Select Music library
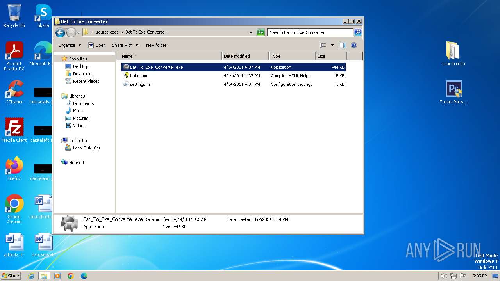Image resolution: width=500 pixels, height=281 pixels. [x=78, y=111]
